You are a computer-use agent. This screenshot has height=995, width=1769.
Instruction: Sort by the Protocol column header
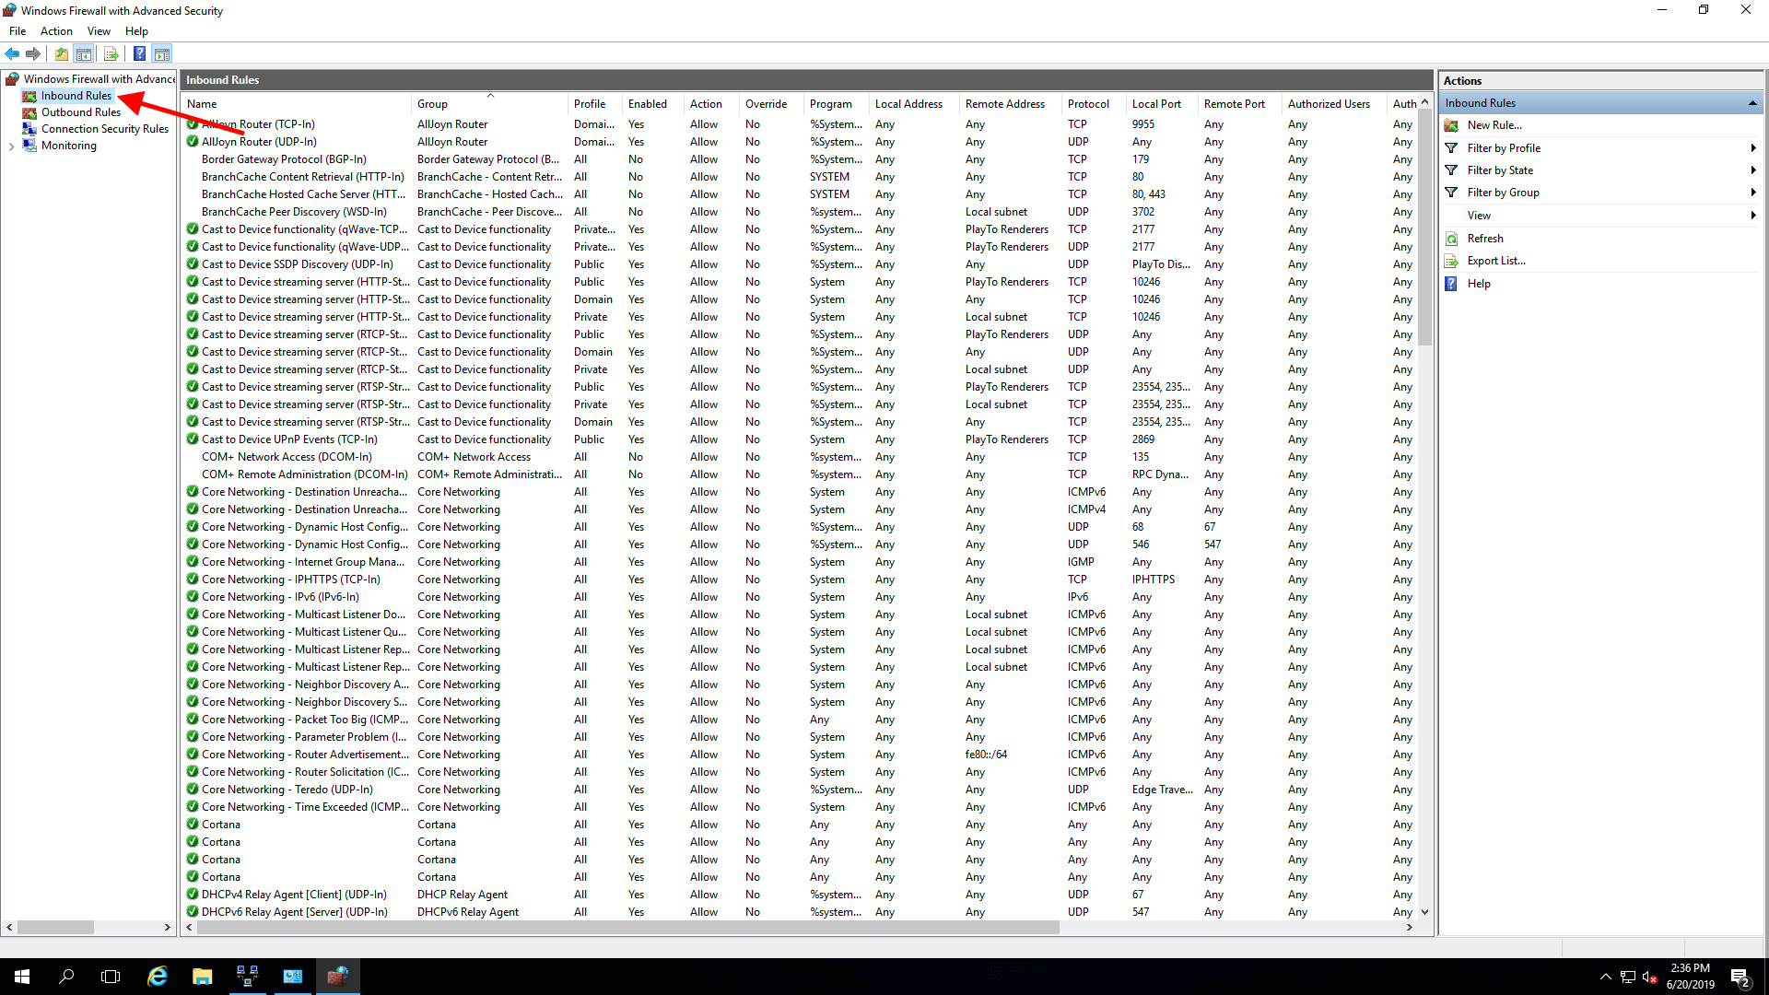point(1094,104)
